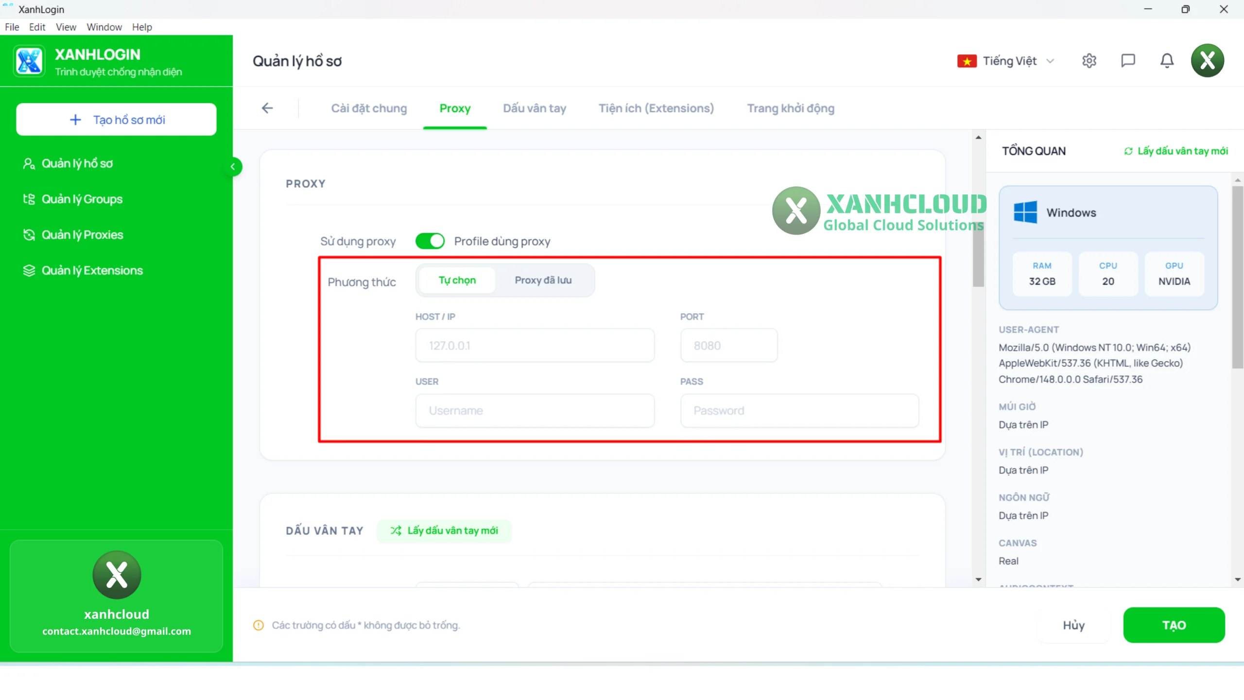This screenshot has height=700, width=1244.
Task: Open notifications via the bell icon
Action: (1167, 61)
